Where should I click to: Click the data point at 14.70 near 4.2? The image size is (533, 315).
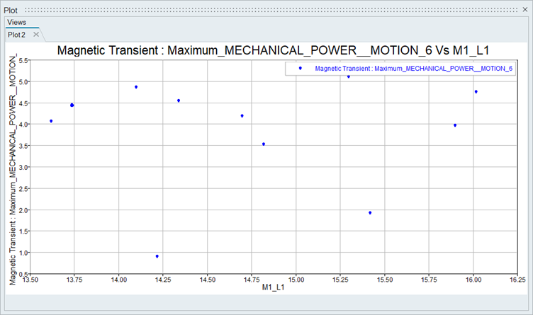tap(242, 116)
